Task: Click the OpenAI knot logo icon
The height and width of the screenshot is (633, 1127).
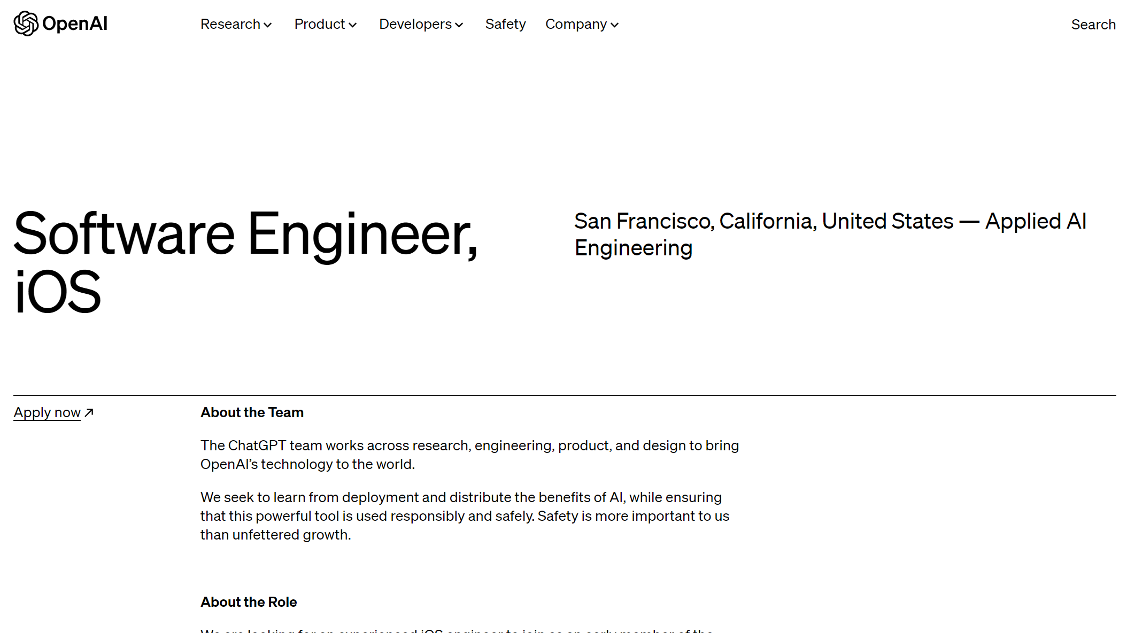Action: (x=26, y=24)
